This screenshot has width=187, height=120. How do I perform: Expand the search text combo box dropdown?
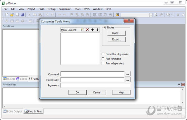tap(151, 15)
